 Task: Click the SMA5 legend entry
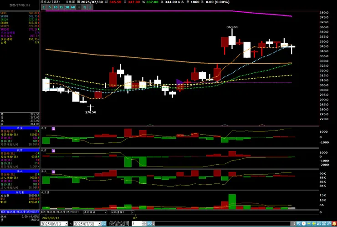pos(20,13)
